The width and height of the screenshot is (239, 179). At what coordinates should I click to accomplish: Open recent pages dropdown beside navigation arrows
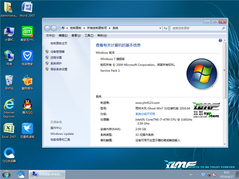[59, 28]
